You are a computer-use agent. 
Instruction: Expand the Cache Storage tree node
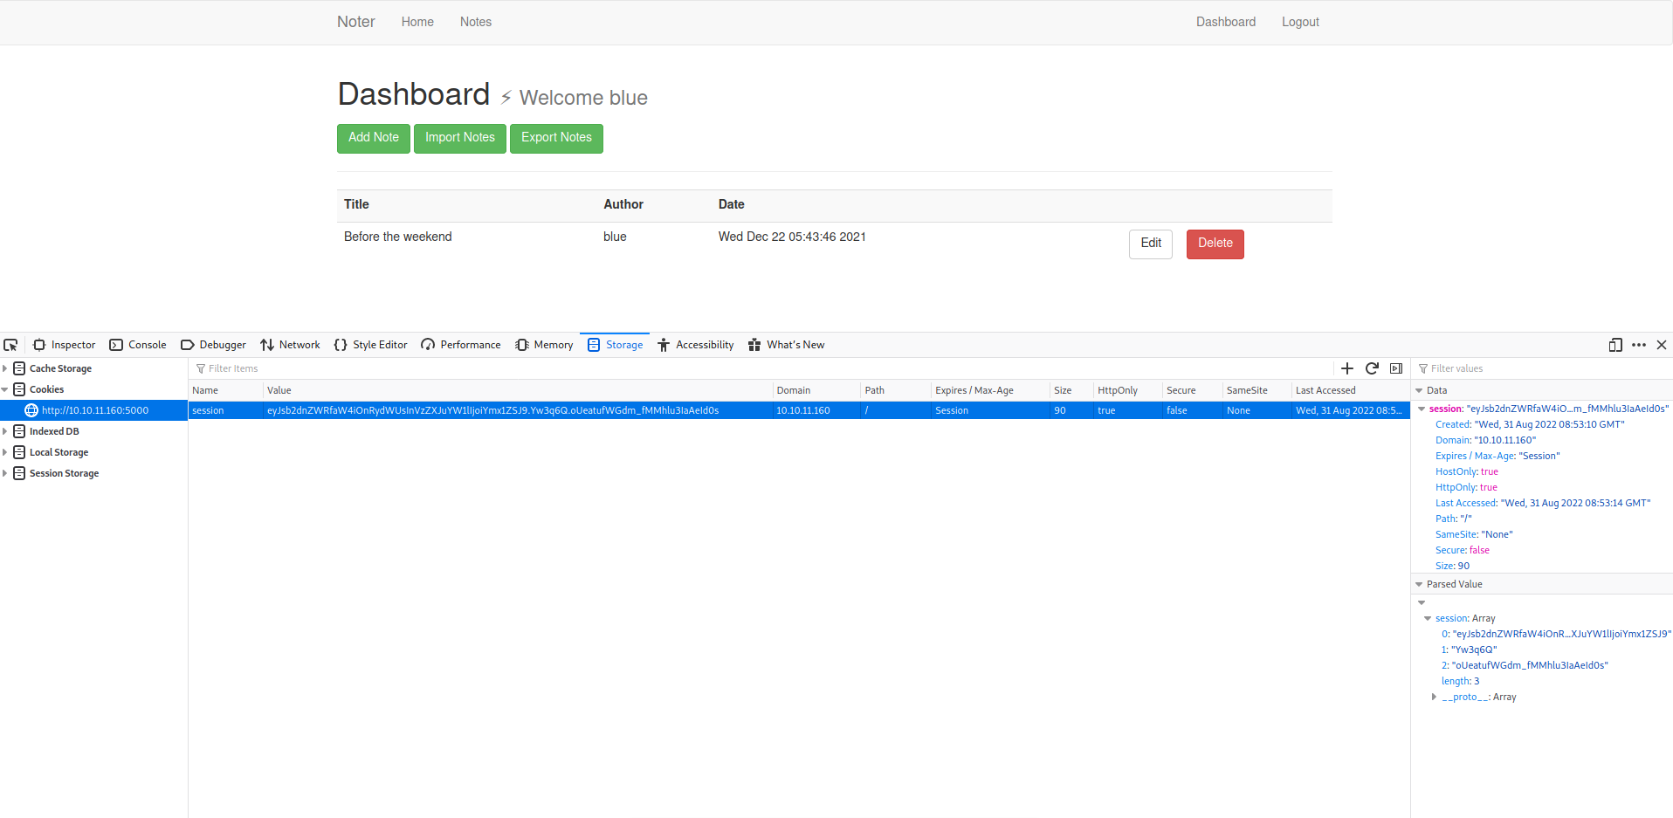[x=5, y=368]
